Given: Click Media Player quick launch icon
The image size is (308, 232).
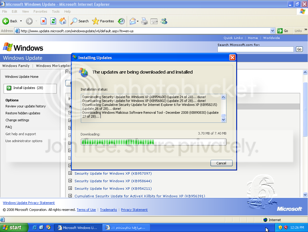Looking at the screenshot, I should click(48, 227).
